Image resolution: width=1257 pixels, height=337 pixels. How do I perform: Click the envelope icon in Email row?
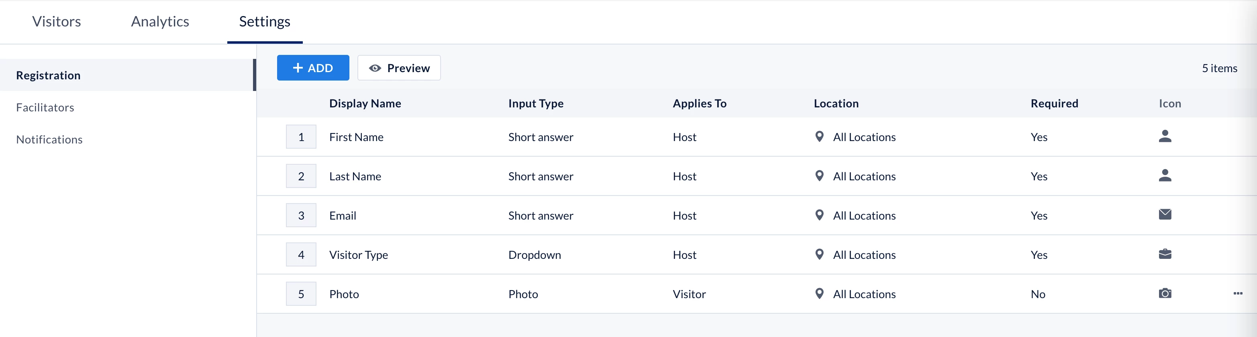pyautogui.click(x=1165, y=215)
